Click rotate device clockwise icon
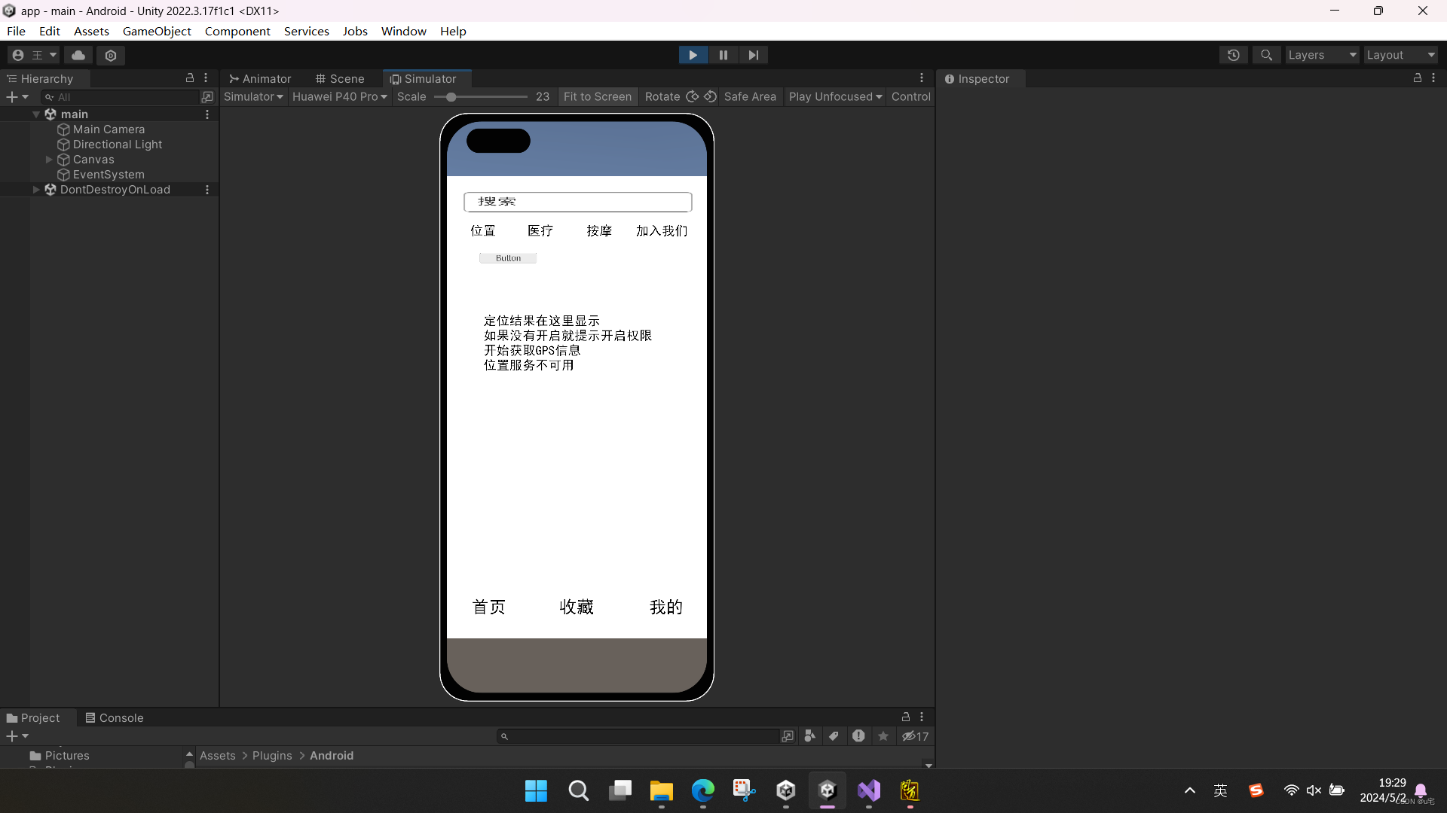 click(693, 96)
